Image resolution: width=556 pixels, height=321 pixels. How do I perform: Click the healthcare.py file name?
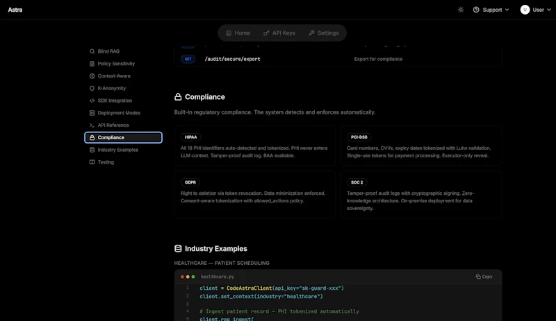[218, 277]
